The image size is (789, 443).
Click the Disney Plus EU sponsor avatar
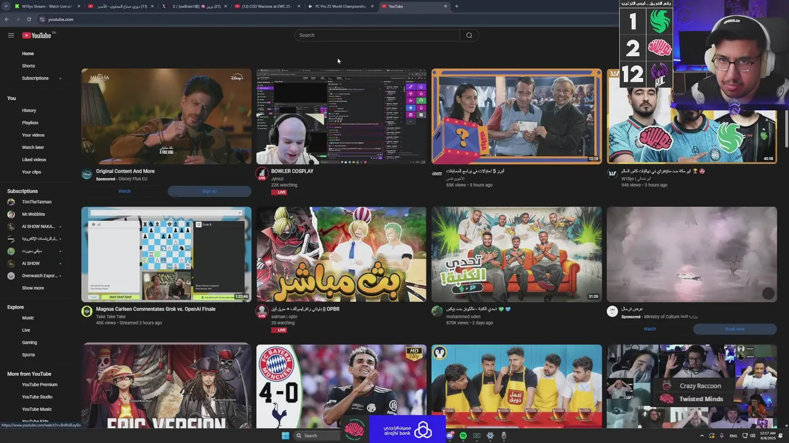87,174
